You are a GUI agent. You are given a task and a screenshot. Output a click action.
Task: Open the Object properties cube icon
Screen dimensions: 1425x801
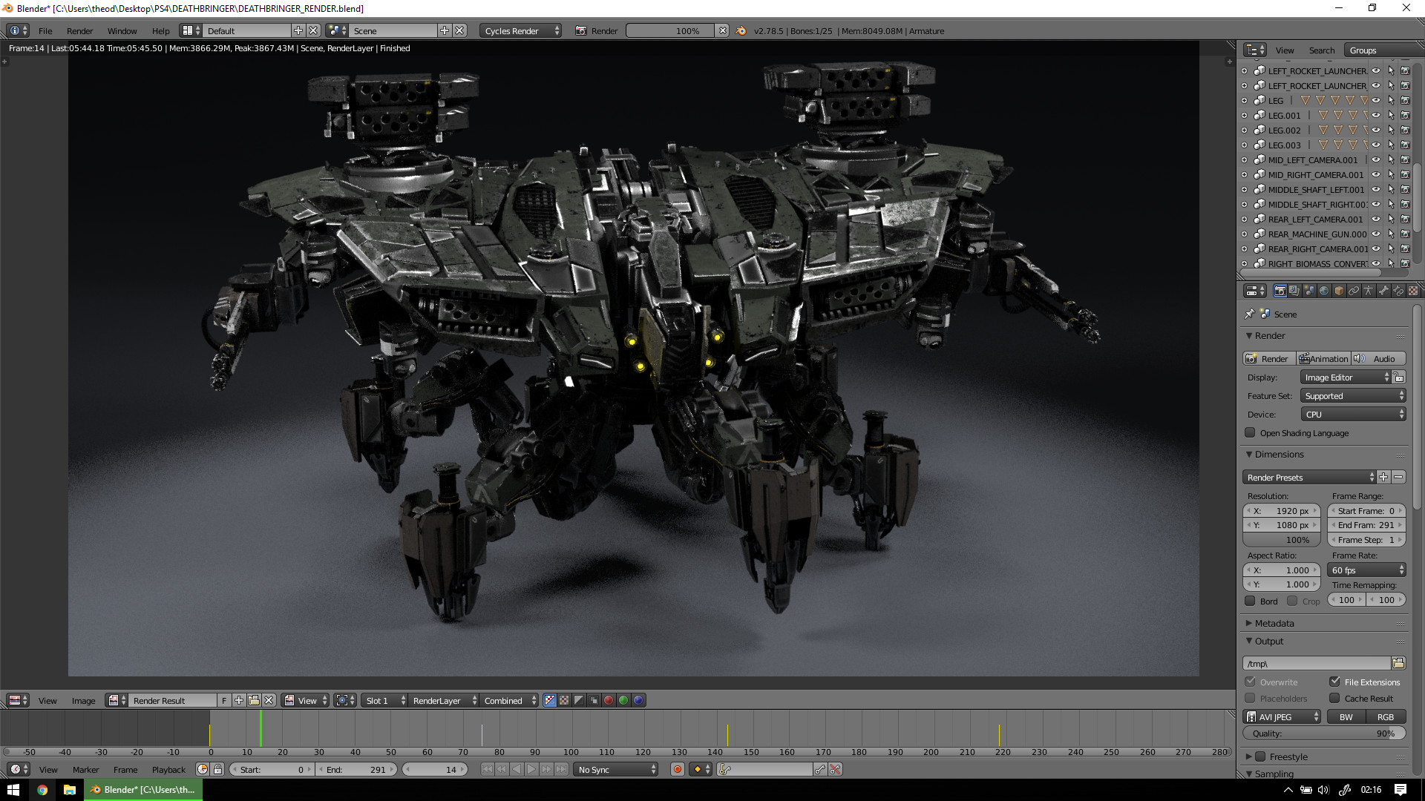1338,290
